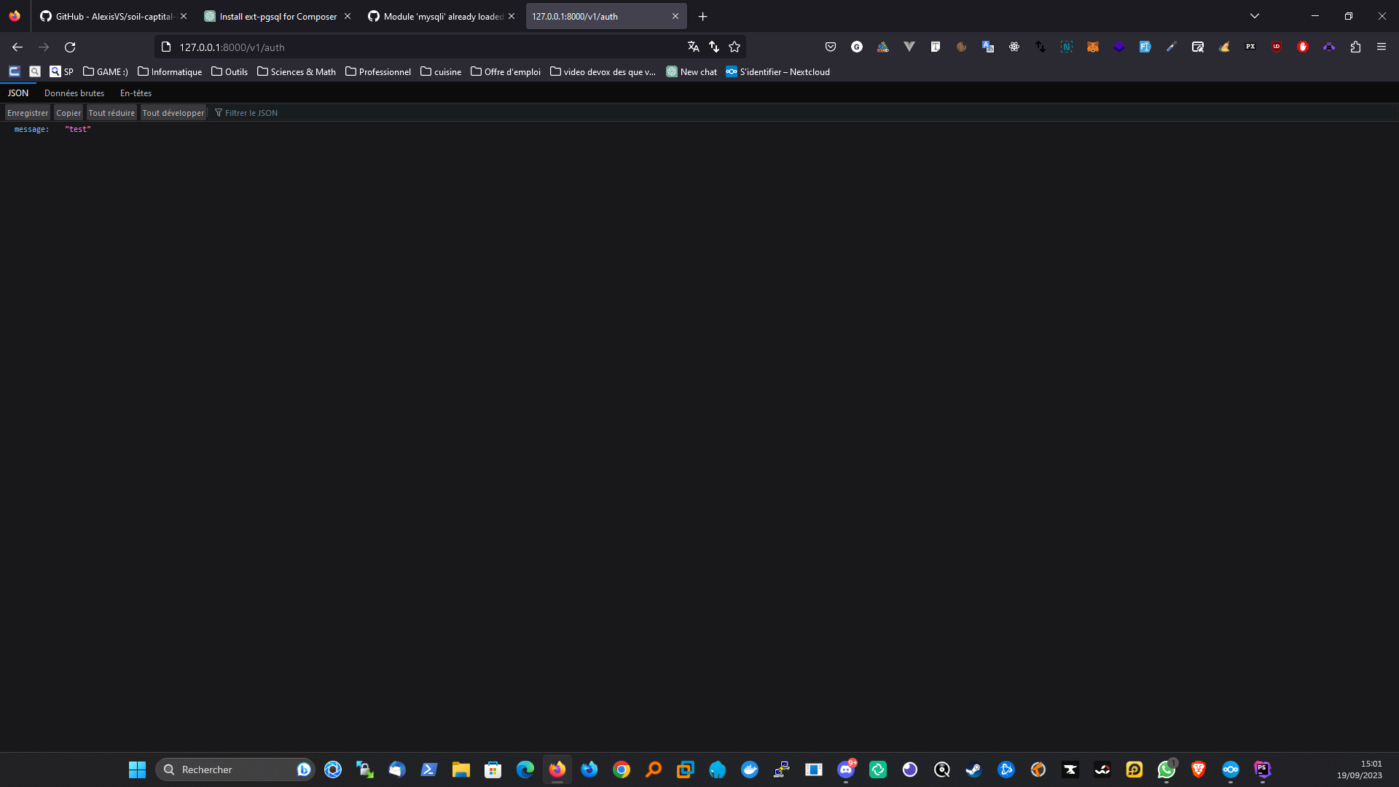The image size is (1399, 787).
Task: Switch to the En-têtes tab
Action: pyautogui.click(x=136, y=93)
